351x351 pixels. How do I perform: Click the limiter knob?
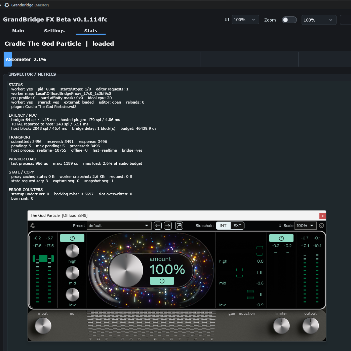tap(281, 326)
